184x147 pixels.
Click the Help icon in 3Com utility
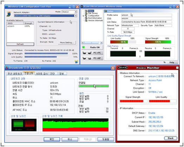(165, 62)
